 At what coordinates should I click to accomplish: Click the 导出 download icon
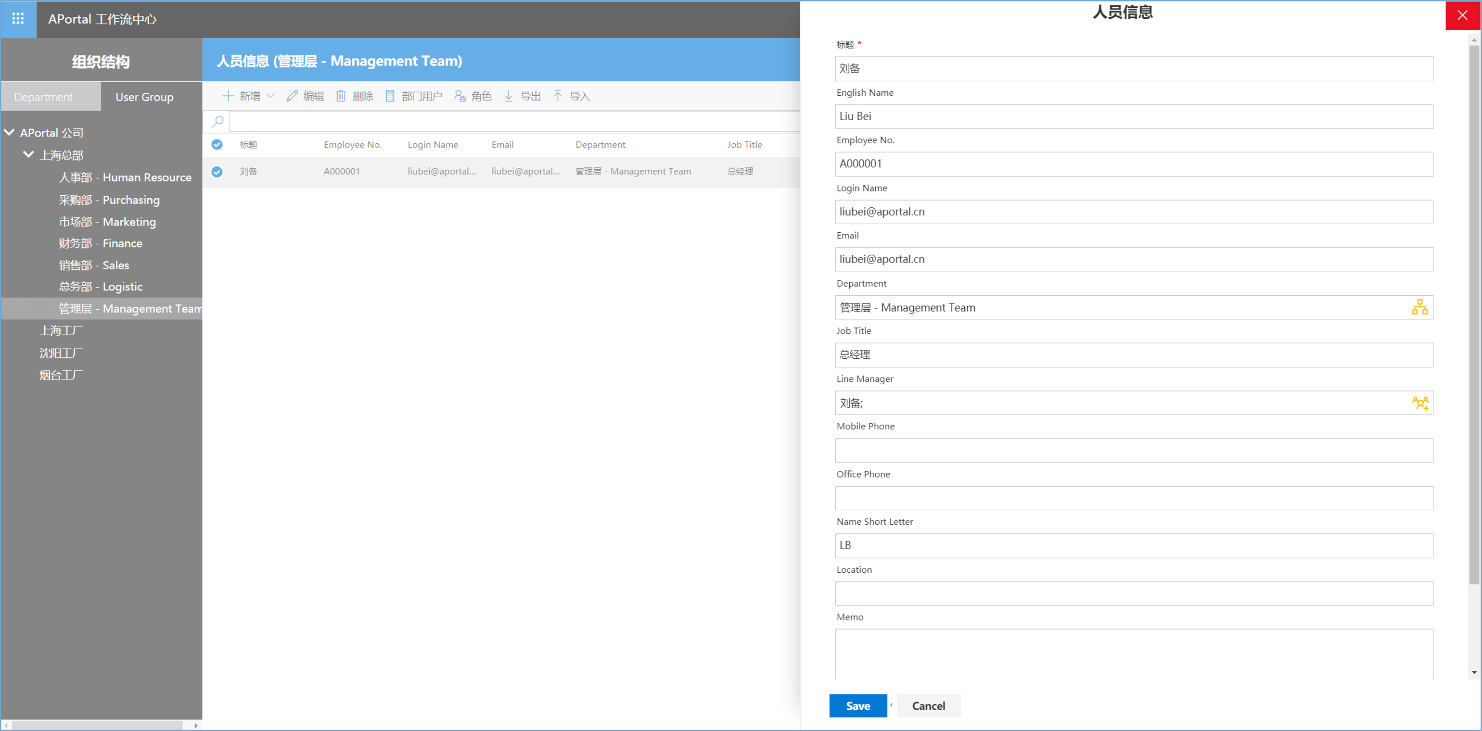509,96
